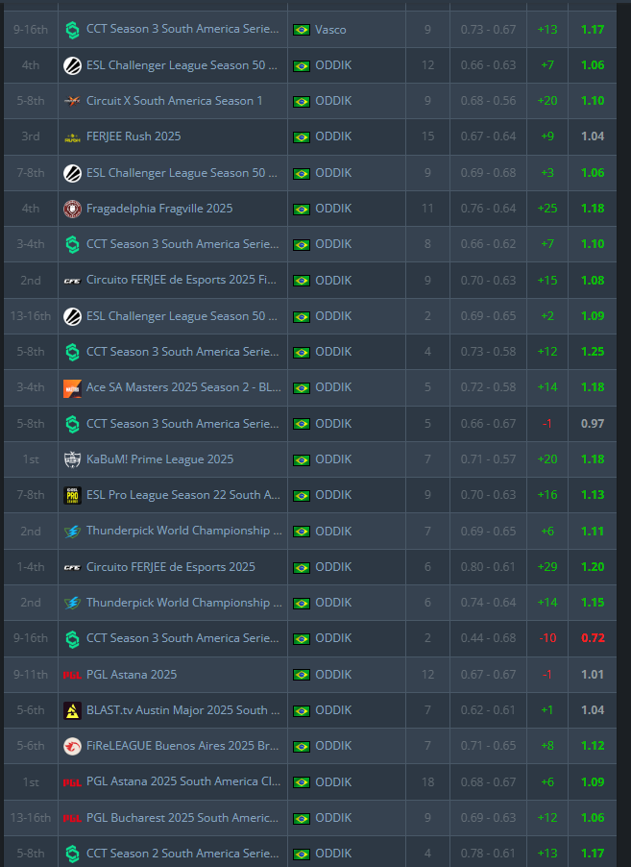Click the 1-4th placement cell

[31, 567]
